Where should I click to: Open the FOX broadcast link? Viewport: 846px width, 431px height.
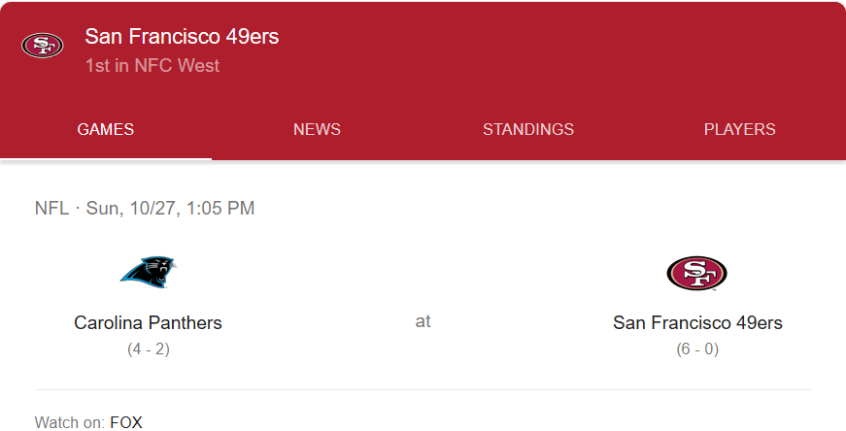126,422
